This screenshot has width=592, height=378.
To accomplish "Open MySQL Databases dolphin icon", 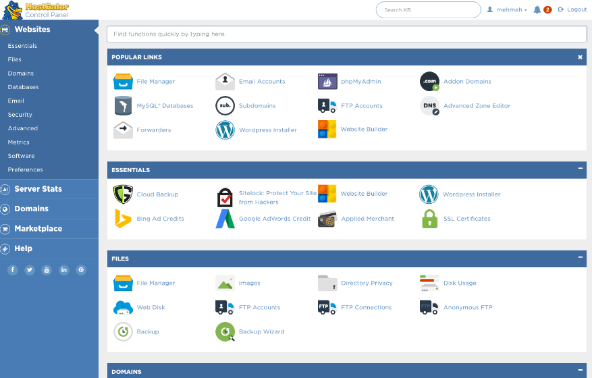I will (x=123, y=106).
